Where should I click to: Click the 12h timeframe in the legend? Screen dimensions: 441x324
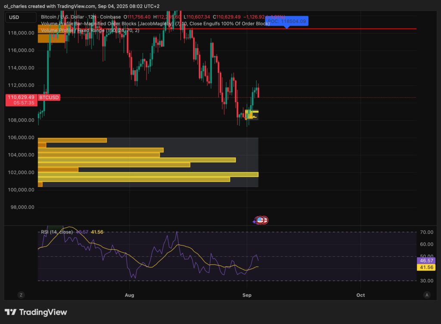[x=92, y=17]
